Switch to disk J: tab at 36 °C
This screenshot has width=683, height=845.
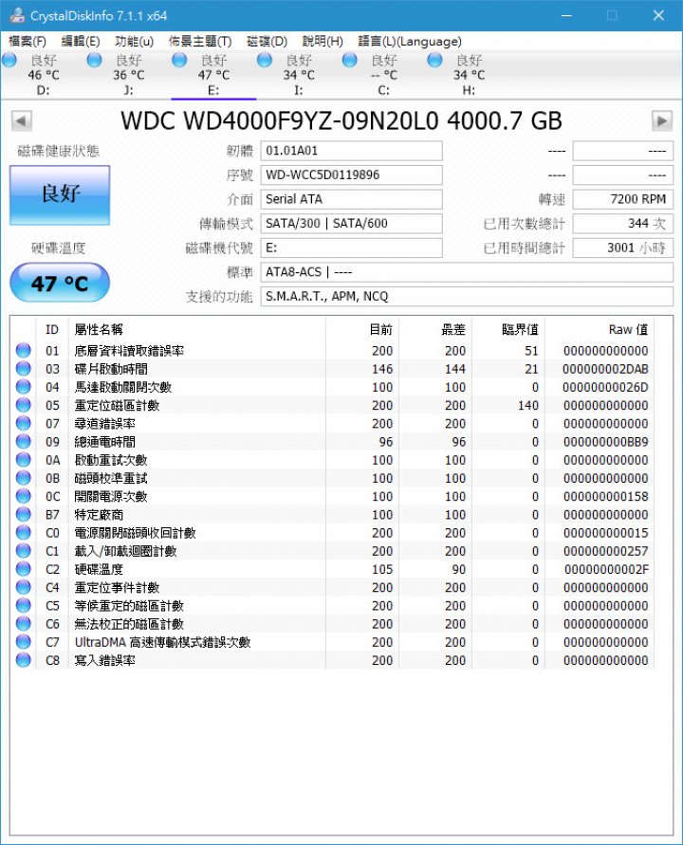coord(128,75)
